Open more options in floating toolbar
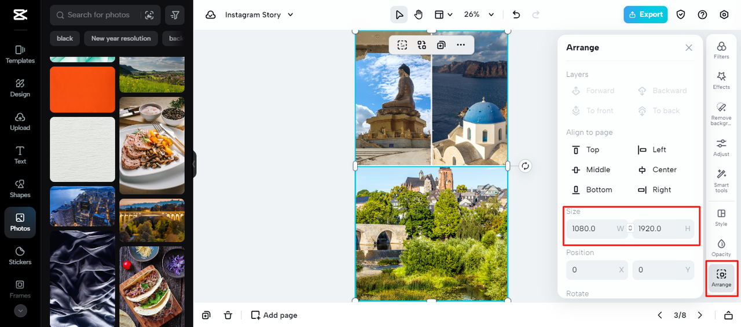 tap(461, 45)
